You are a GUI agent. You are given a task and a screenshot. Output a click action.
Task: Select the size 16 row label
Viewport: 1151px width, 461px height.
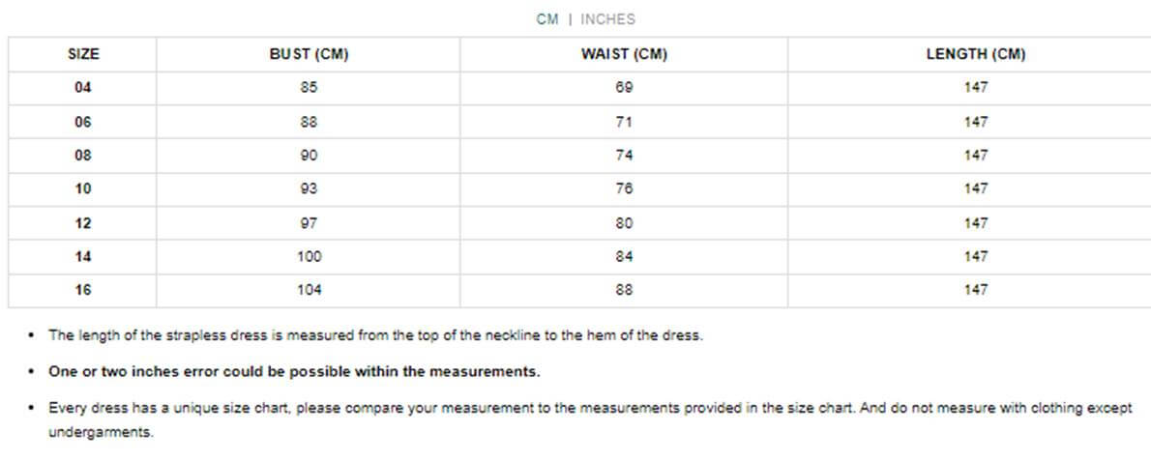(83, 290)
